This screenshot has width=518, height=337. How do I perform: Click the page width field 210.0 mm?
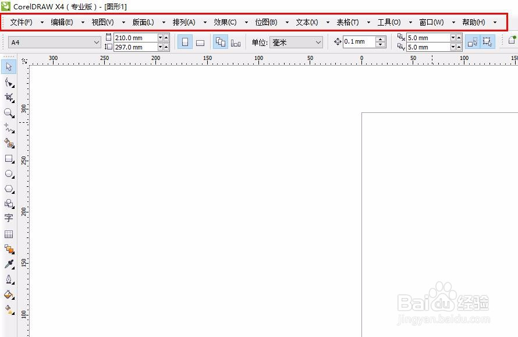(136, 38)
